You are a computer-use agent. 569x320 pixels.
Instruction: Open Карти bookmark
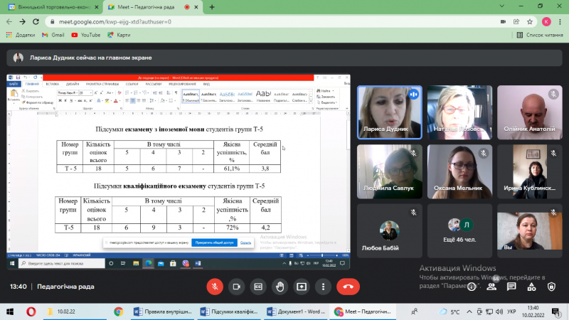119,35
